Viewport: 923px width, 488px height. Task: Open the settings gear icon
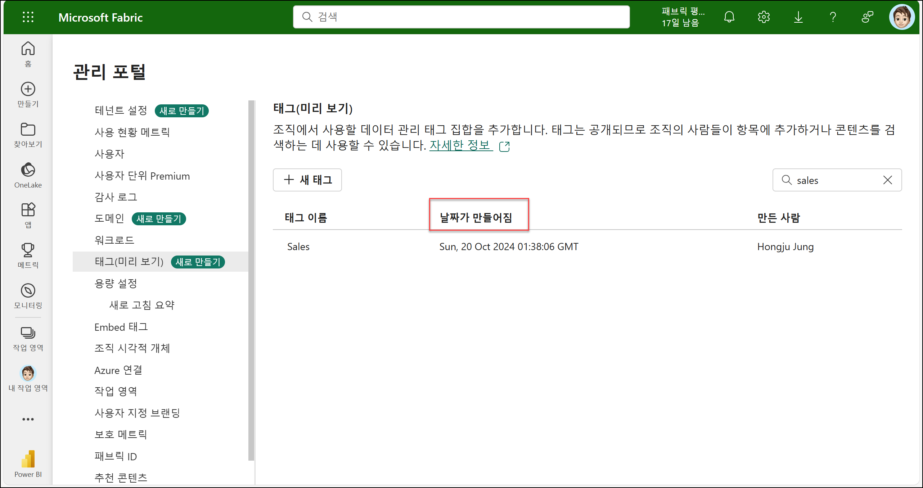coord(764,17)
